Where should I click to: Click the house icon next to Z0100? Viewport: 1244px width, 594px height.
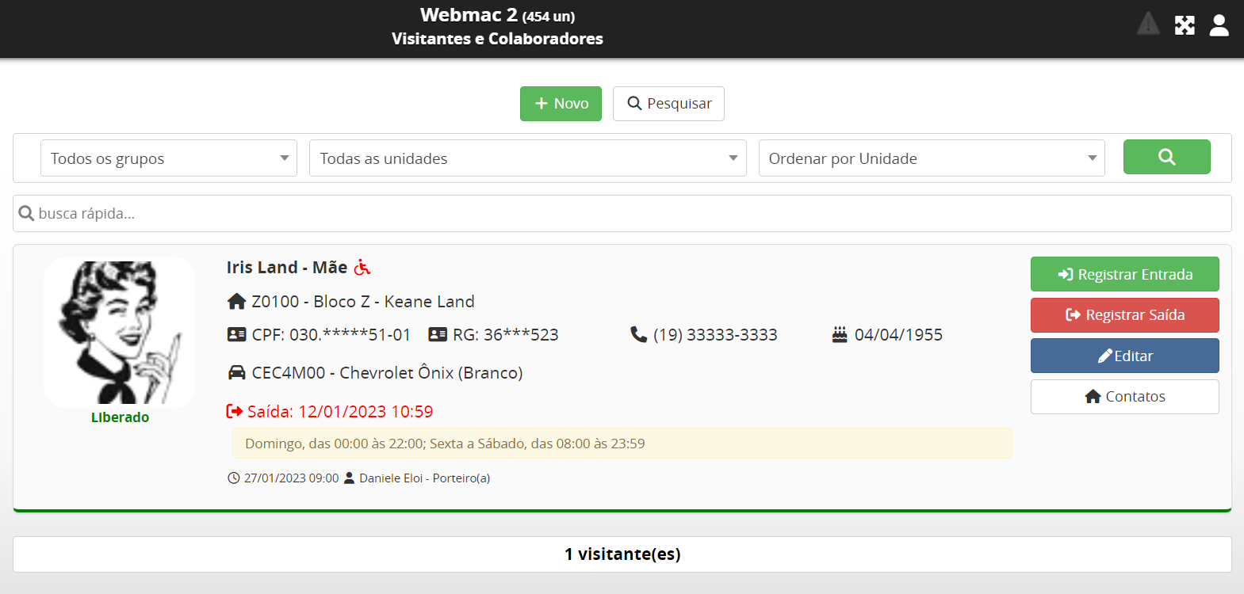[x=236, y=302]
